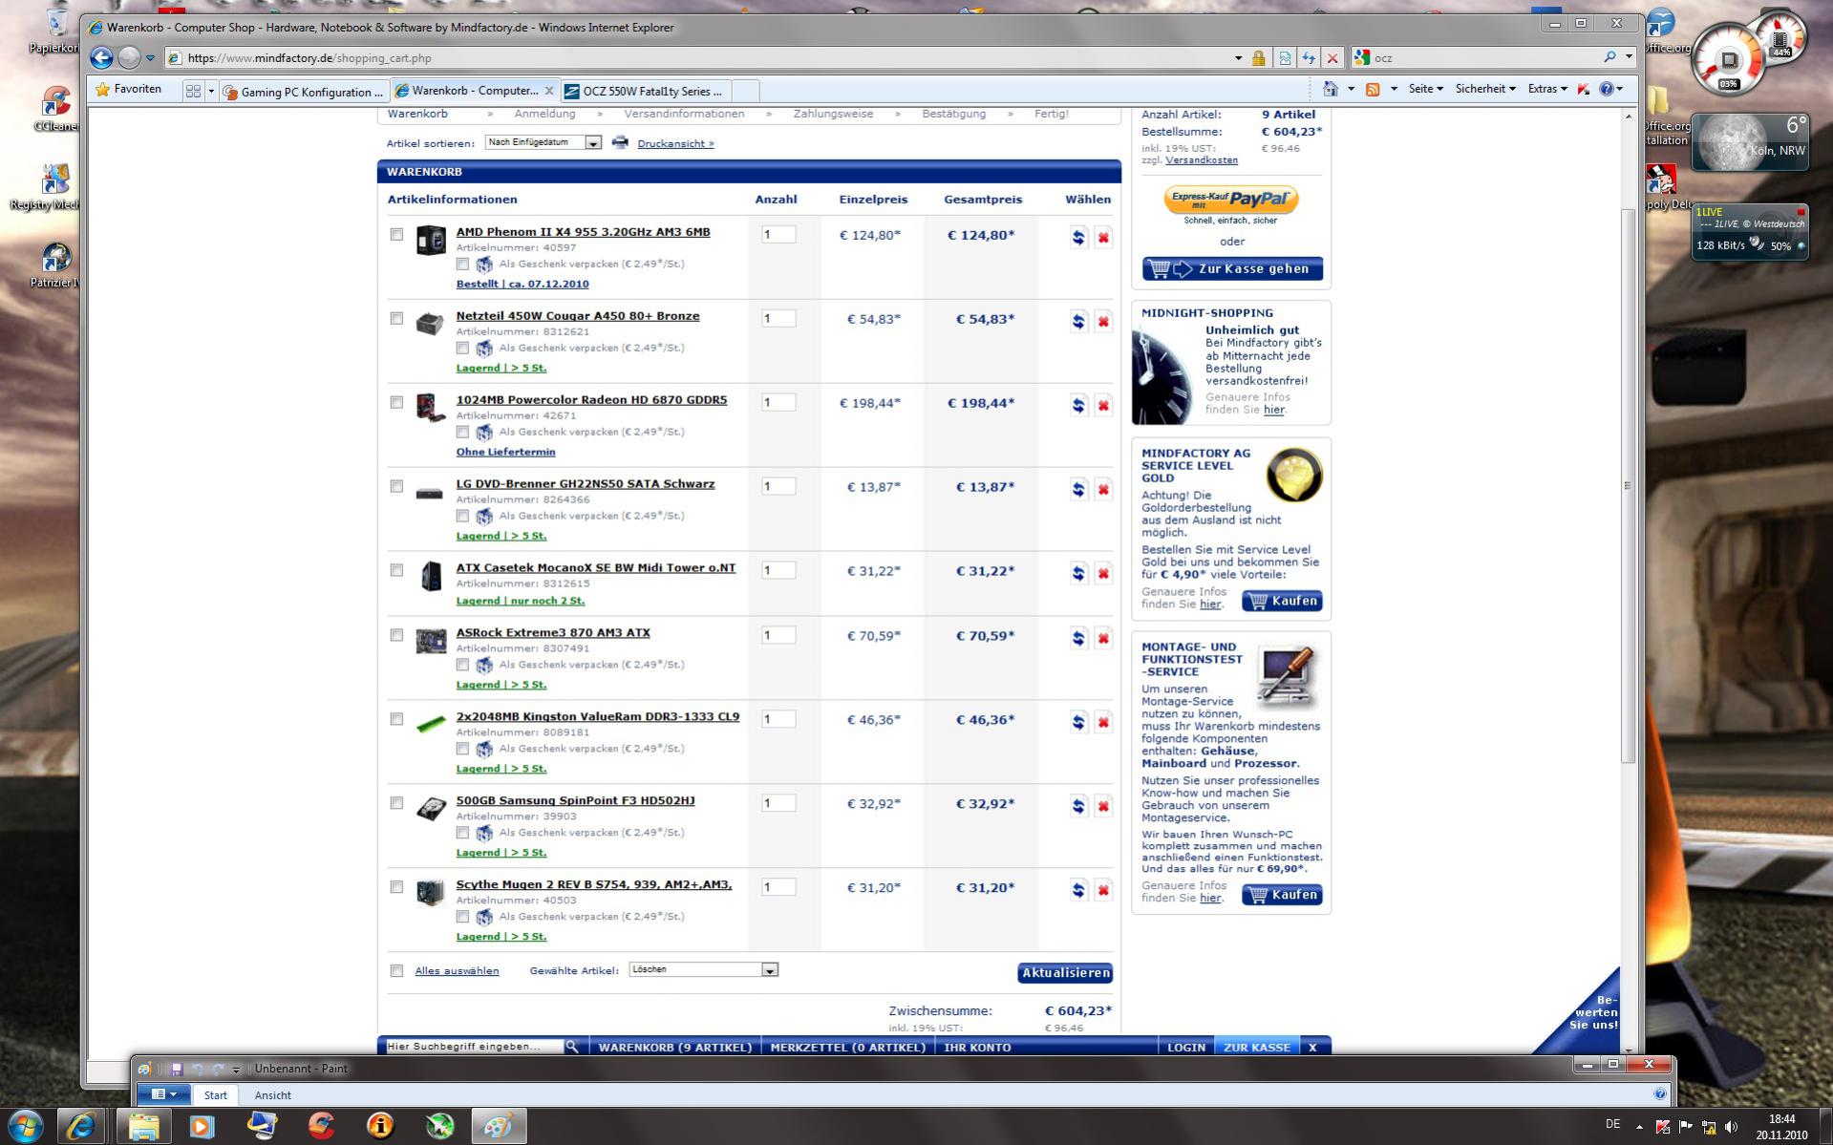Tick gift wrap box for AMD Phenom
Image resolution: width=1833 pixels, height=1145 pixels.
(x=462, y=264)
